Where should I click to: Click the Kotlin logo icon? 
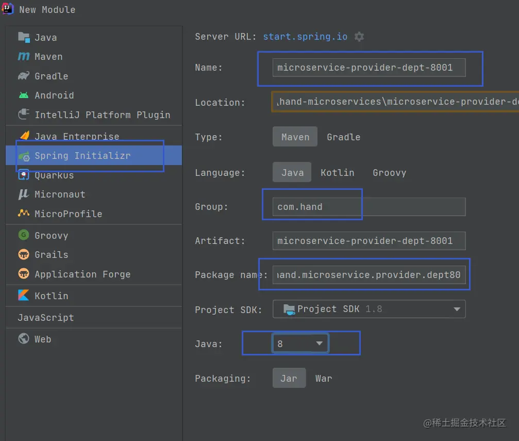(x=24, y=295)
